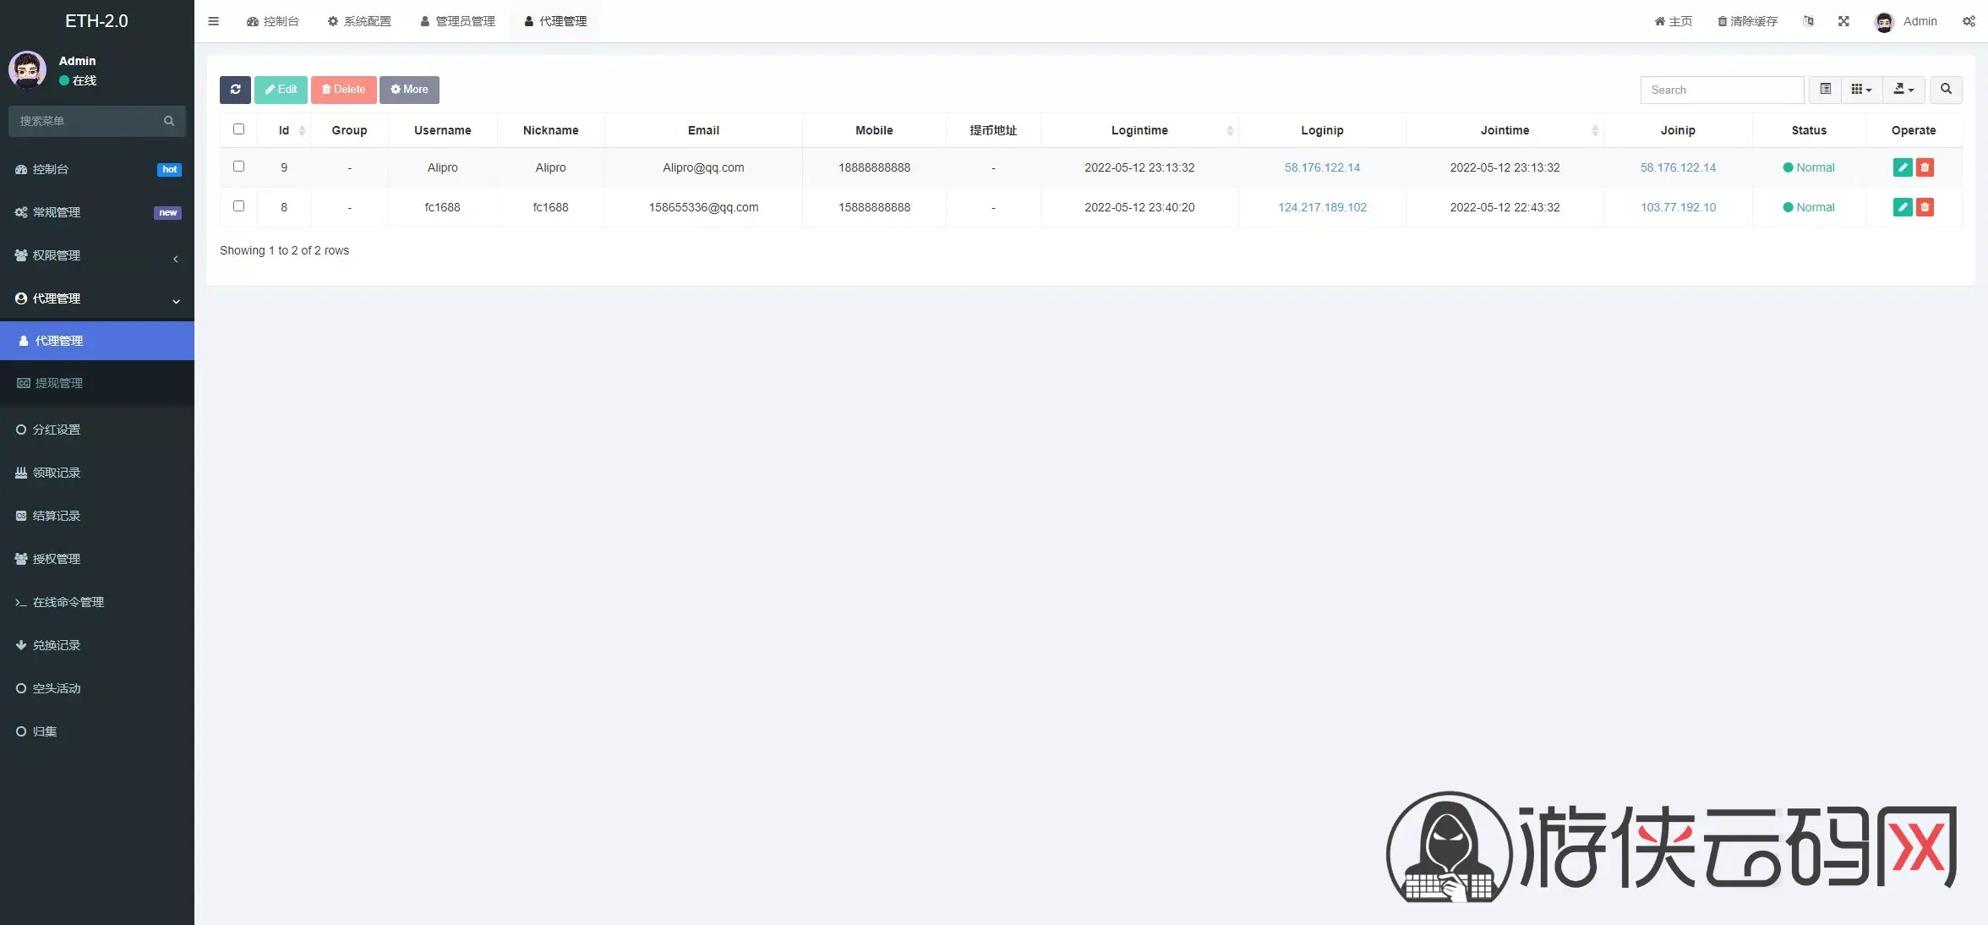Viewport: 1988px width, 925px height.
Task: Click the fullscreen icon in top bar
Action: pos(1843,21)
